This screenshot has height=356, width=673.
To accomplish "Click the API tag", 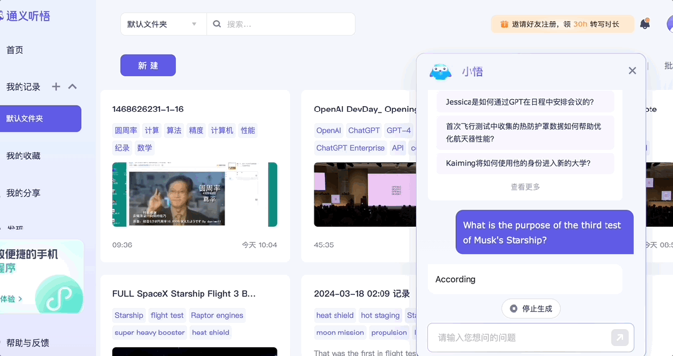I will (398, 148).
